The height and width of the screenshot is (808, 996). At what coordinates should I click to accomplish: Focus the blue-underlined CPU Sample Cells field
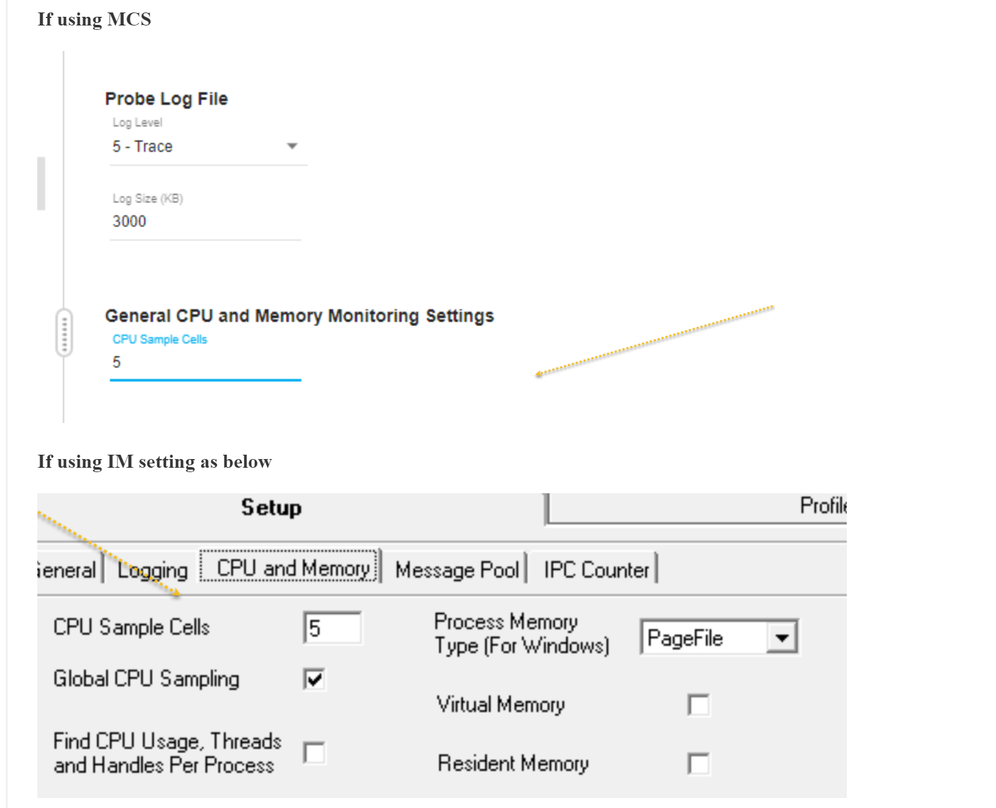205,363
